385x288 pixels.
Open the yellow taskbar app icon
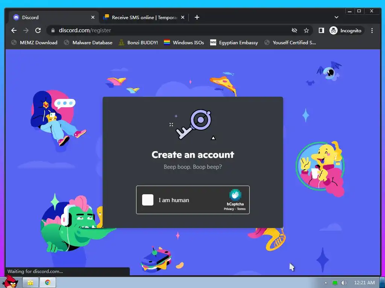click(x=30, y=283)
